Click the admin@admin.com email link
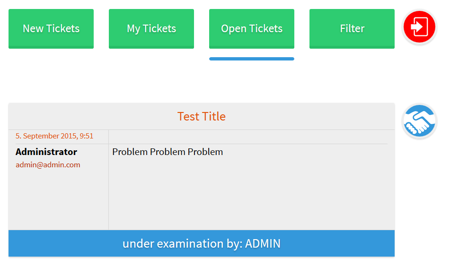The image size is (450, 267). 48,165
